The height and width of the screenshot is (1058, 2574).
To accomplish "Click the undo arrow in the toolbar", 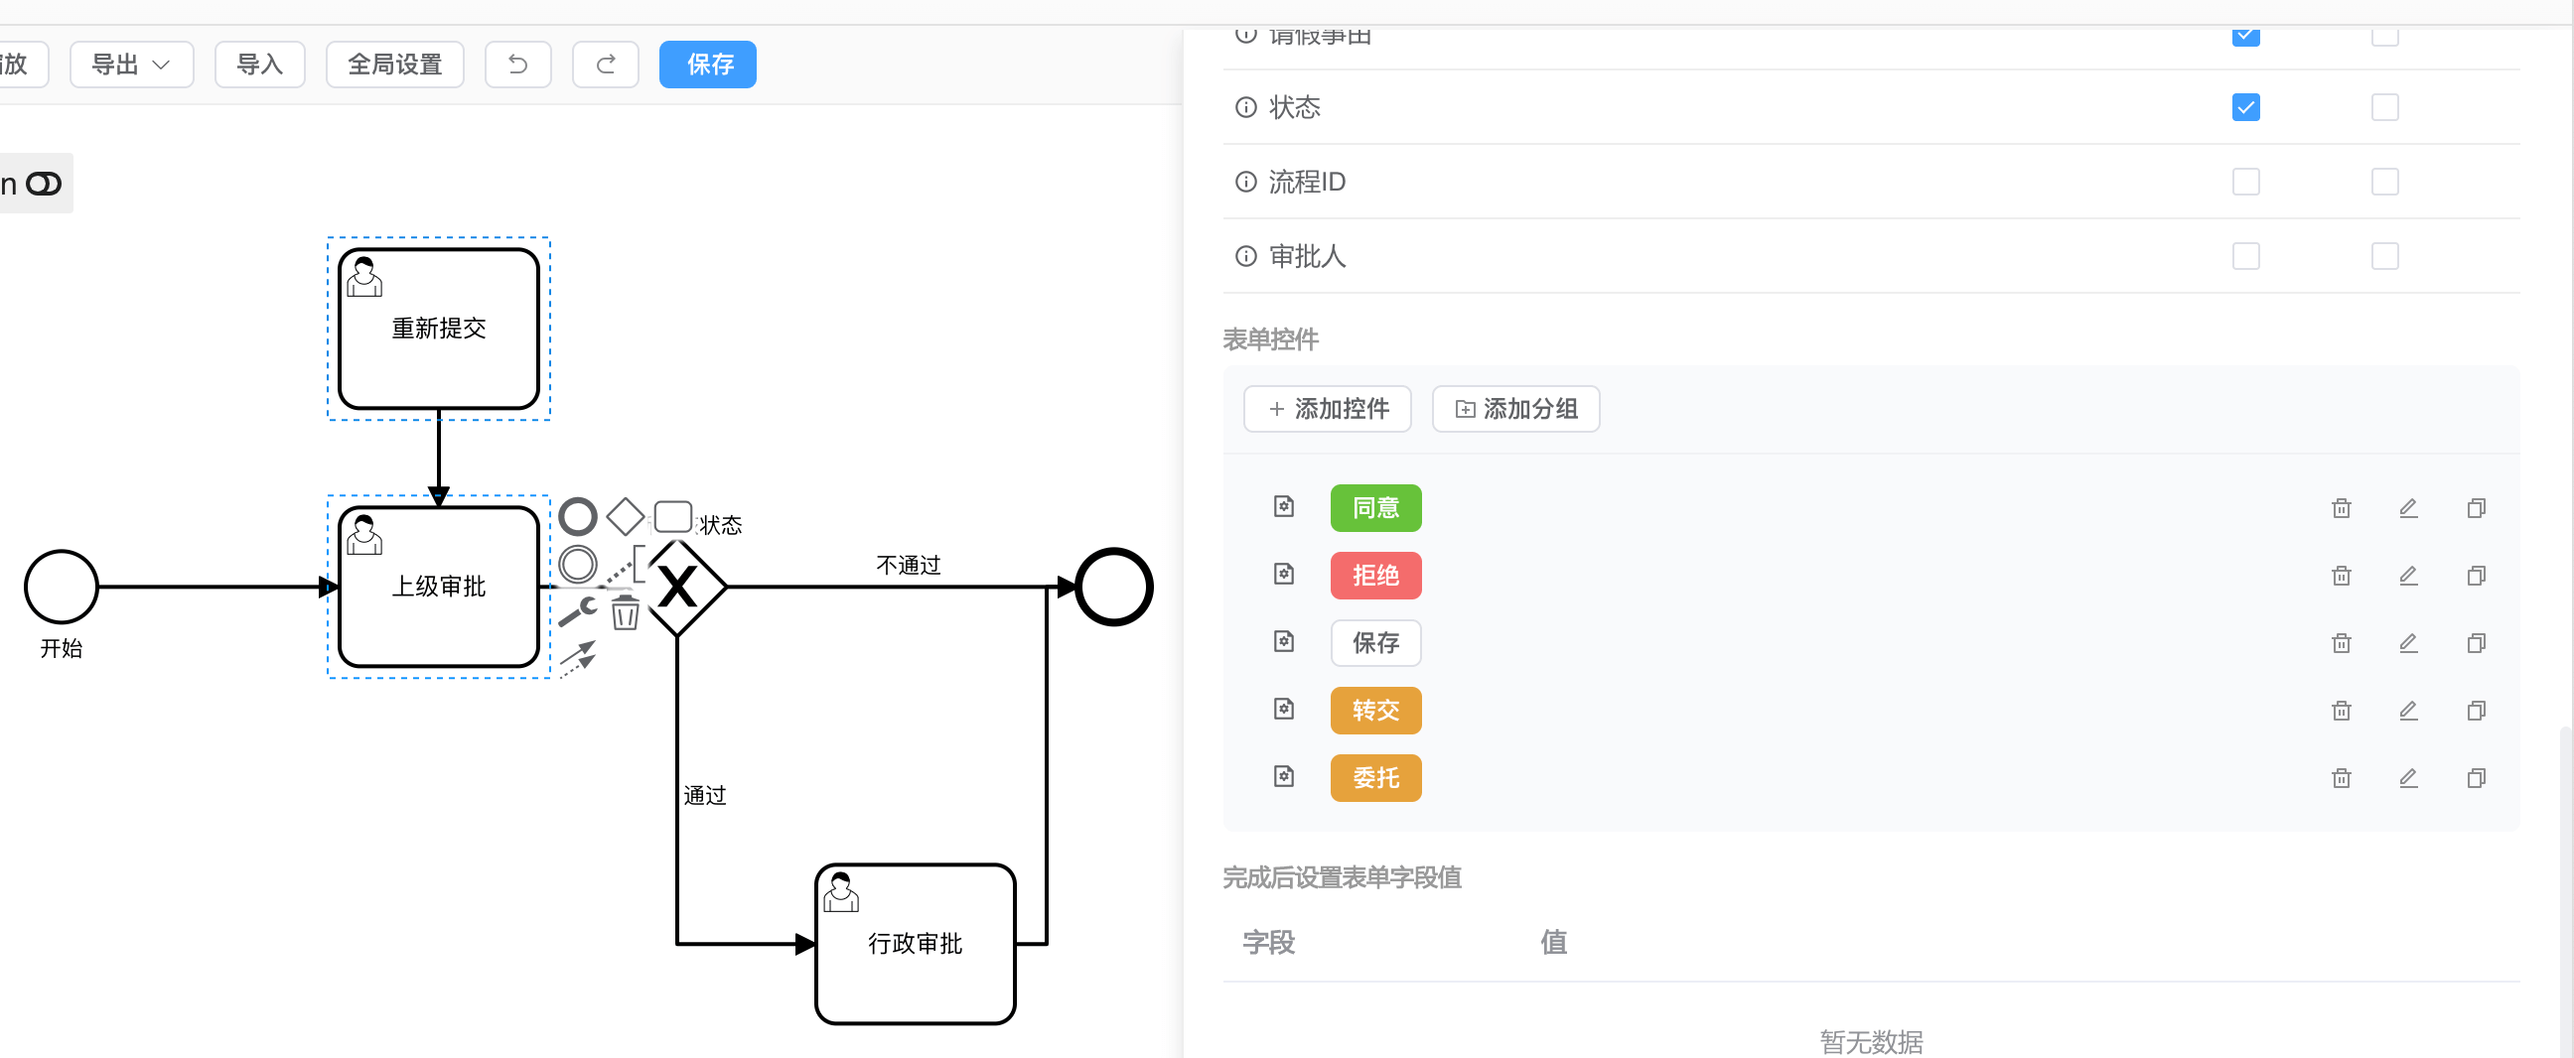I will coord(517,64).
